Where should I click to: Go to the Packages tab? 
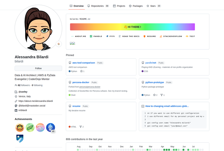(x=136, y=6)
